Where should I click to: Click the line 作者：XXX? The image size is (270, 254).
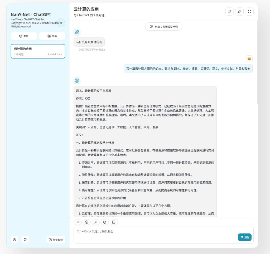[x=83, y=99]
